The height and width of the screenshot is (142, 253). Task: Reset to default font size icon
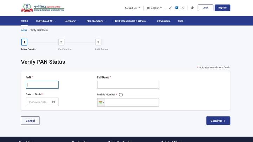[177, 8]
